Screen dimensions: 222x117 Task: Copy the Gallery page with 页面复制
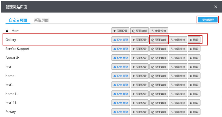coord(159,40)
